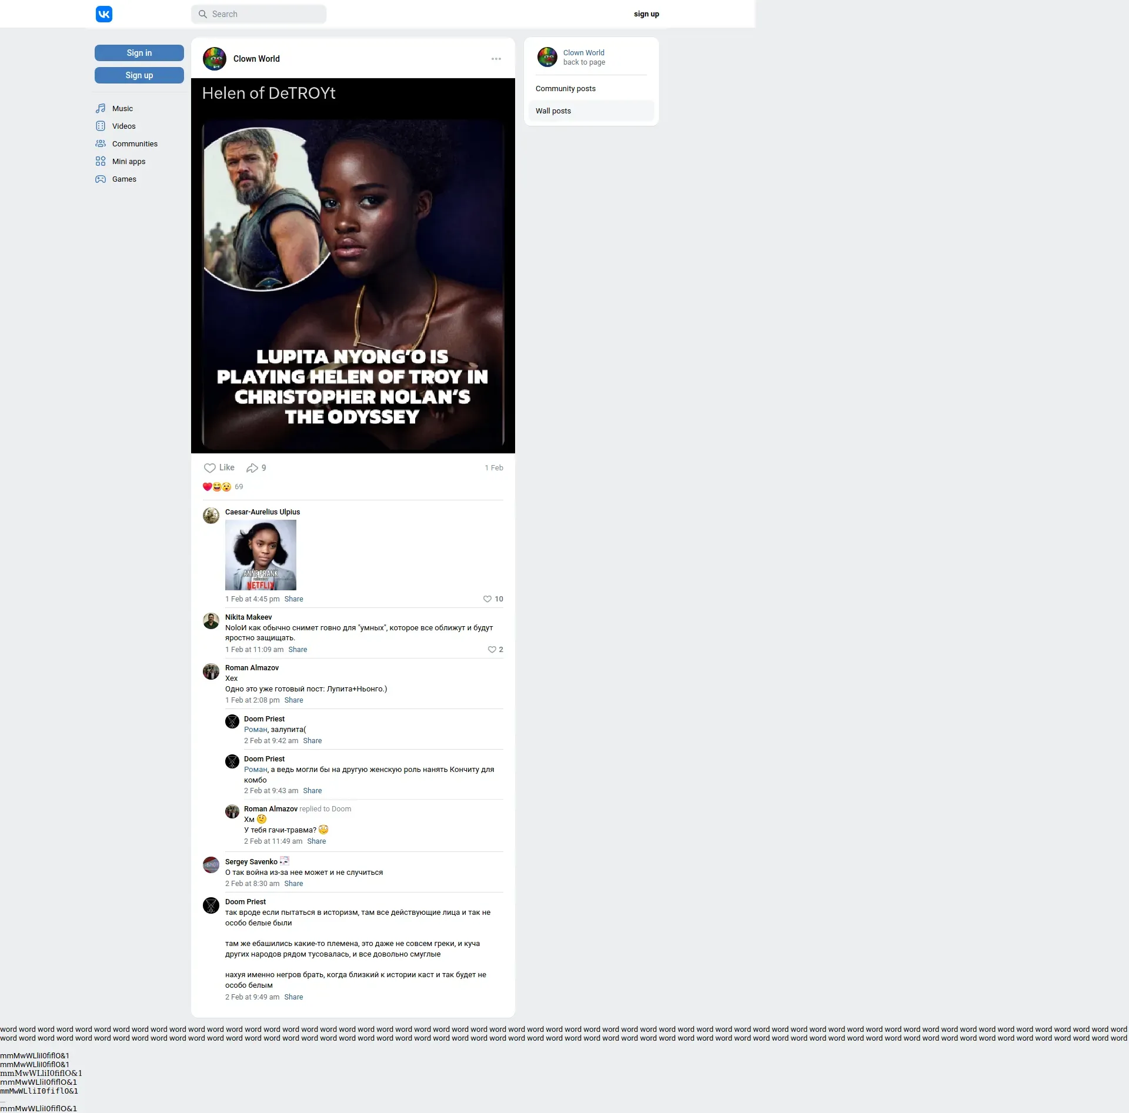1129x1113 pixels.
Task: Click the VK logo icon
Action: pyautogui.click(x=104, y=14)
